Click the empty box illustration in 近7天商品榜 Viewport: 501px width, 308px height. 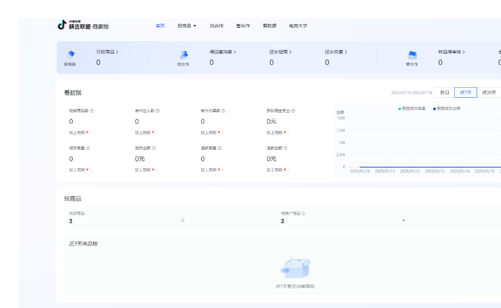coord(295,267)
